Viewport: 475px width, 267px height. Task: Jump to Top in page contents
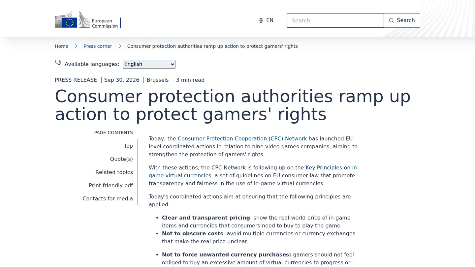point(128,146)
